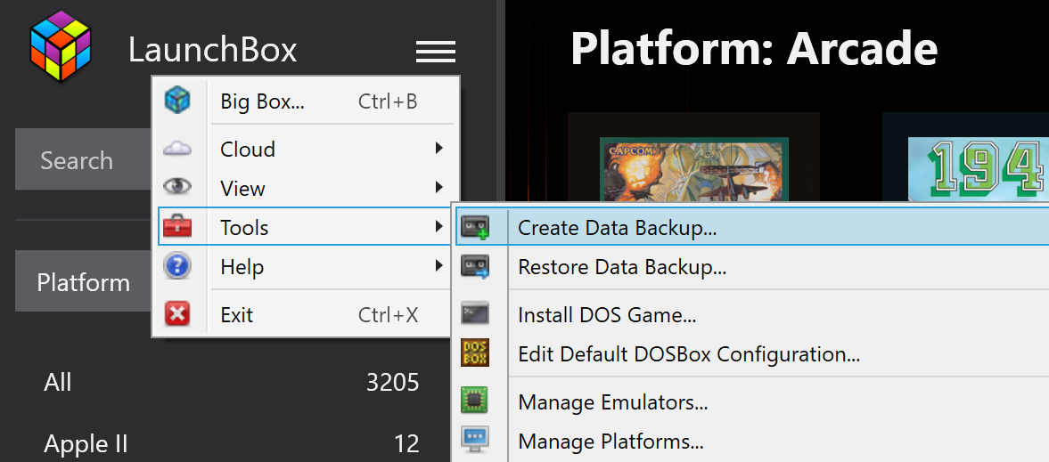The width and height of the screenshot is (1049, 462).
Task: Open Manage Platforms...
Action: pyautogui.click(x=752, y=441)
